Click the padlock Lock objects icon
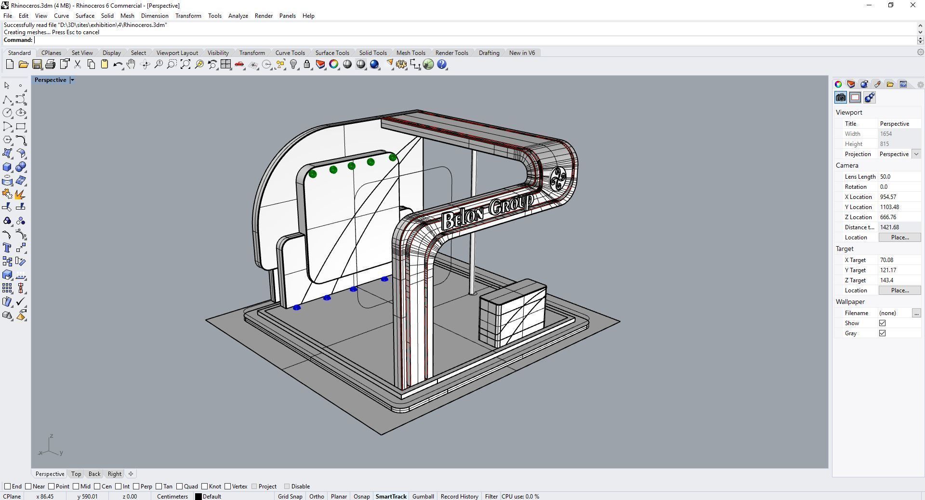The width and height of the screenshot is (925, 500). (307, 65)
